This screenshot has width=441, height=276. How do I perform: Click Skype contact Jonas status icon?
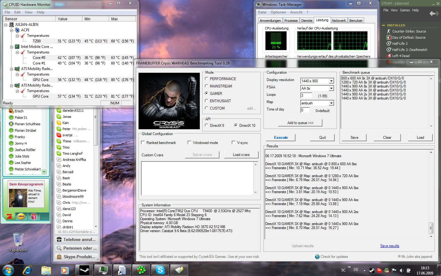[59, 117]
